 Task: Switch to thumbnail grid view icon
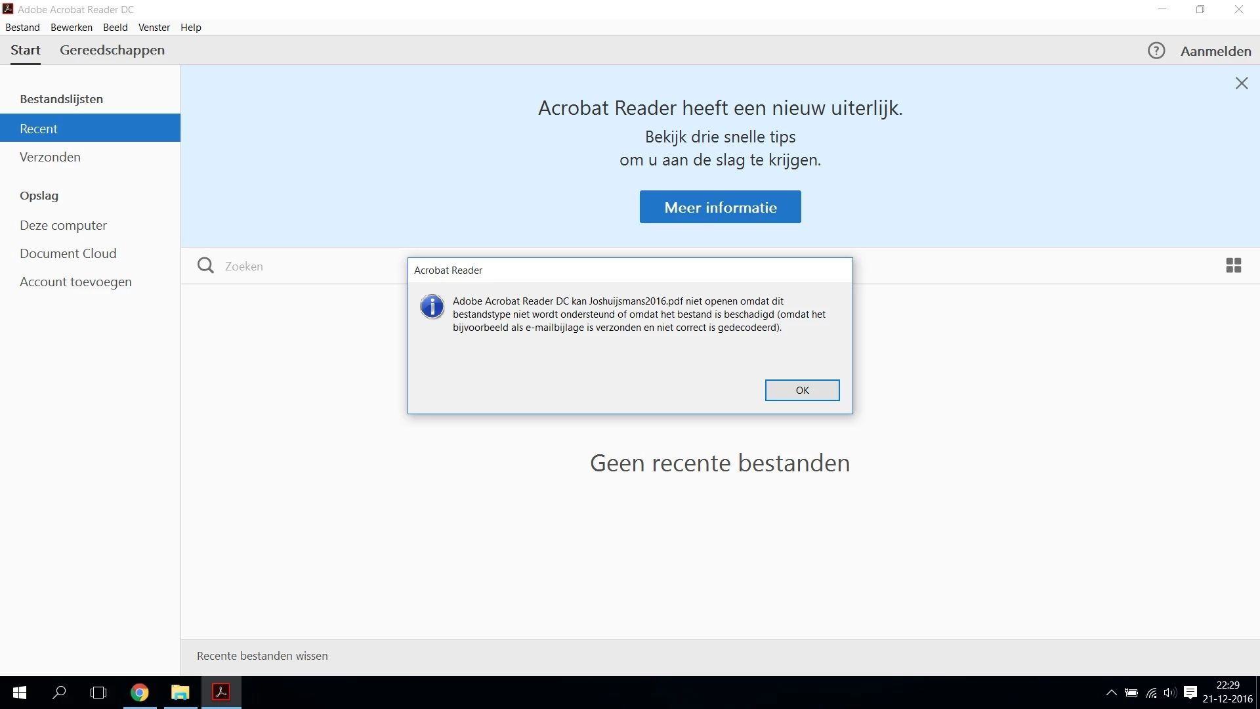point(1233,265)
